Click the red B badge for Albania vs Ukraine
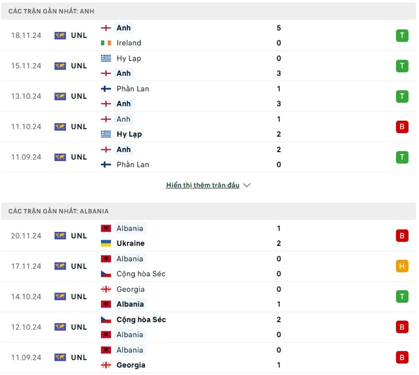This screenshot has width=419, height=375. 402,236
